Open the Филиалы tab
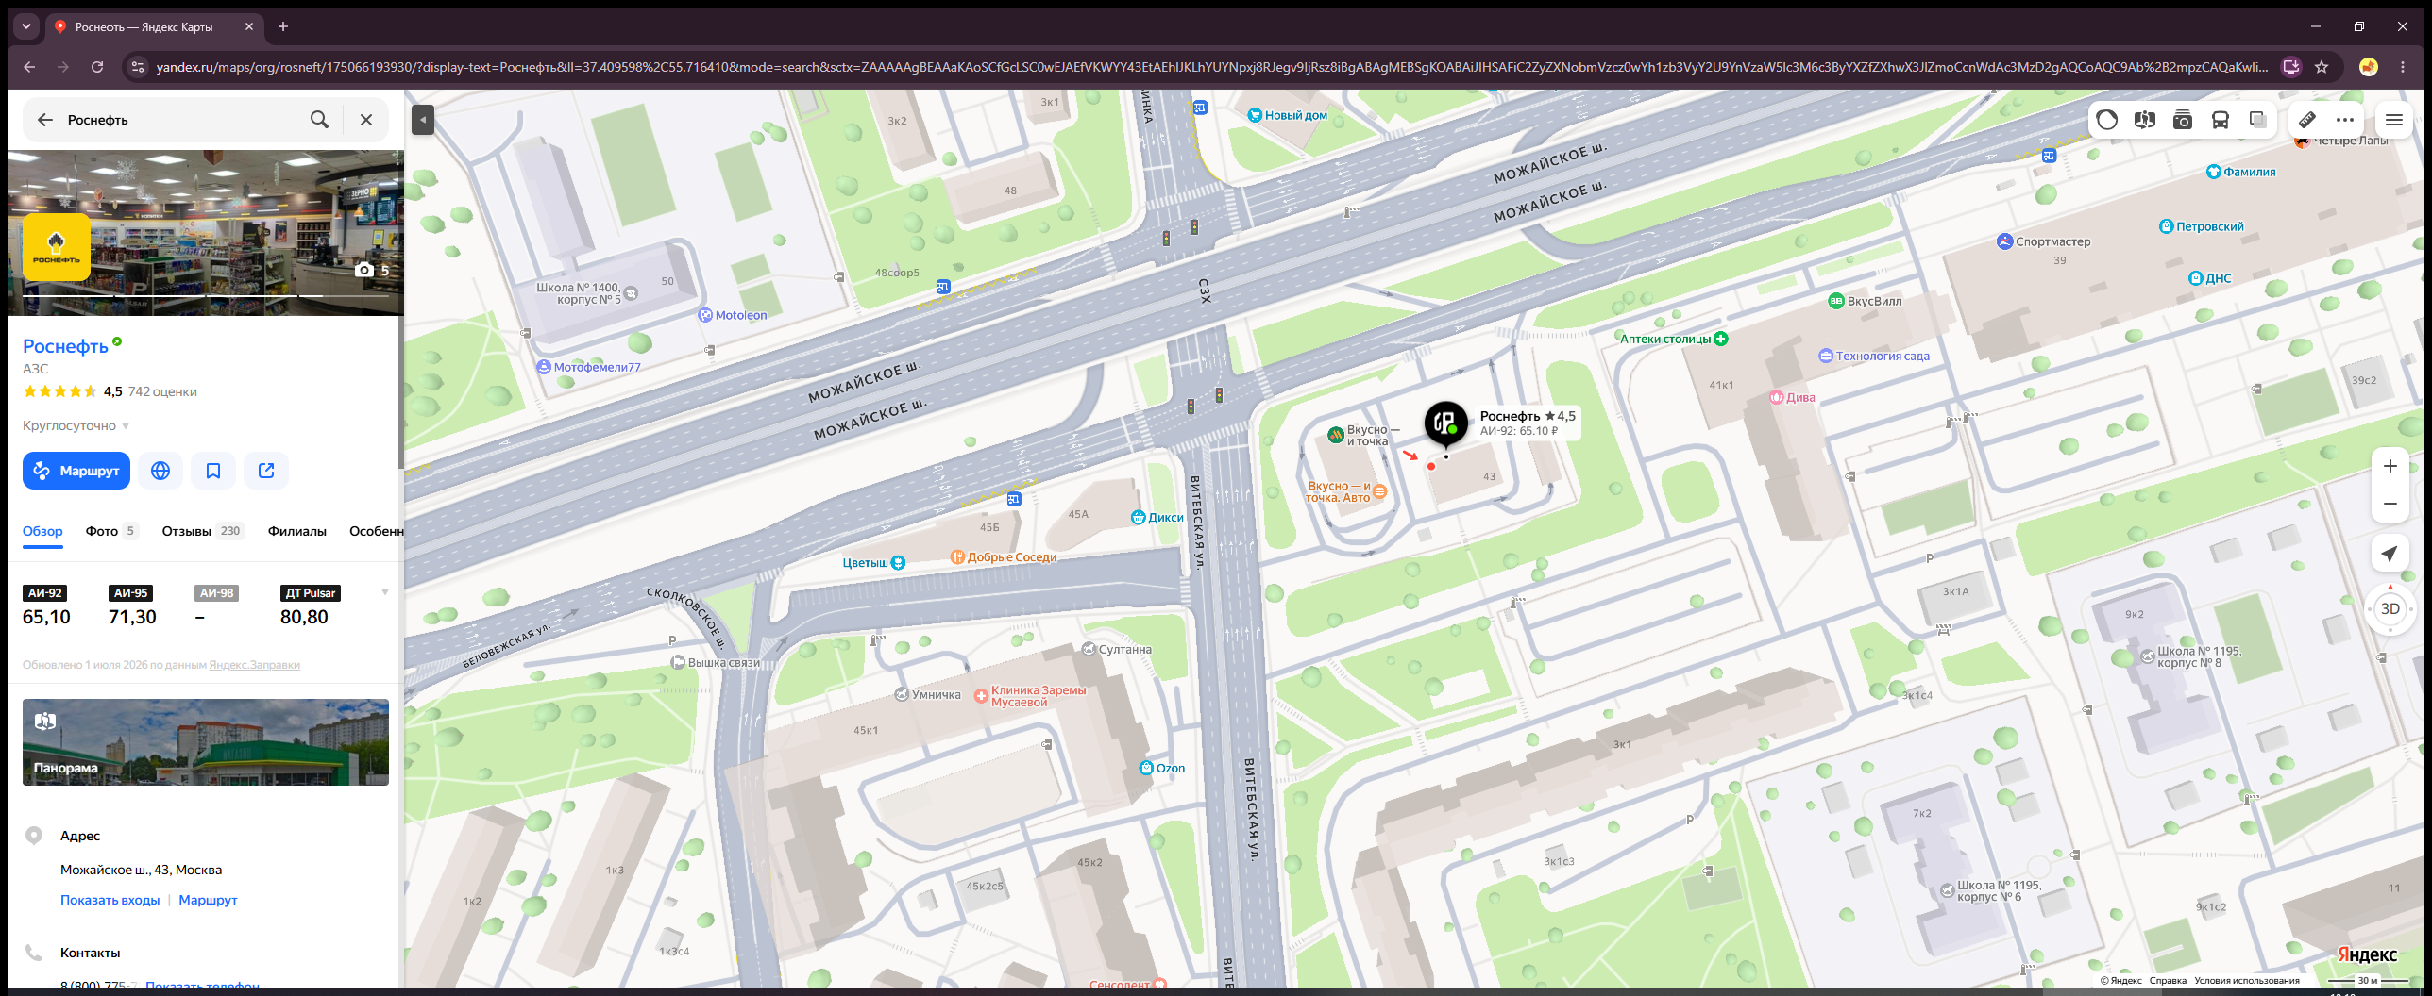2432x996 pixels. point(297,531)
